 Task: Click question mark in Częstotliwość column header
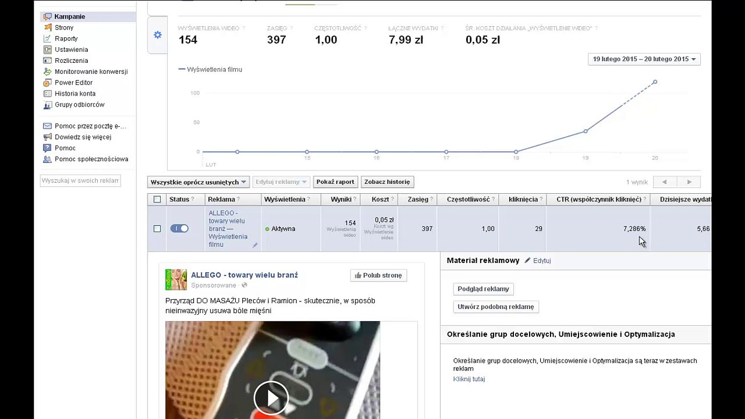pyautogui.click(x=494, y=200)
